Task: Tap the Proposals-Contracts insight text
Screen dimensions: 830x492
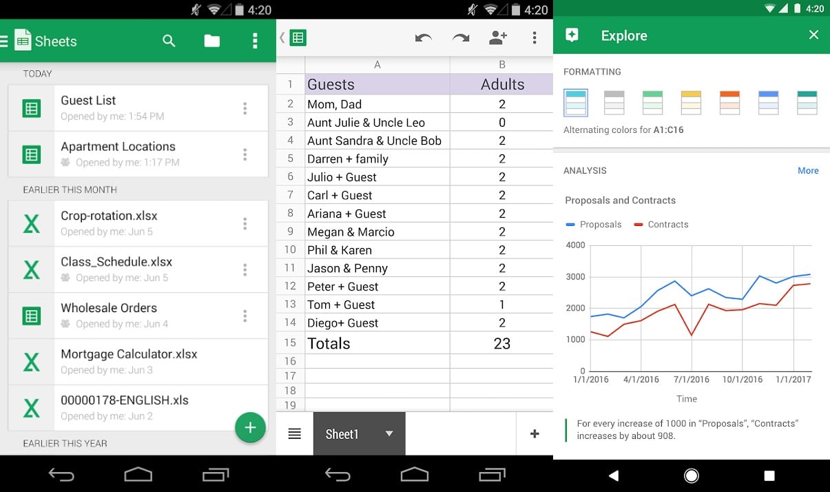Action: coord(687,429)
